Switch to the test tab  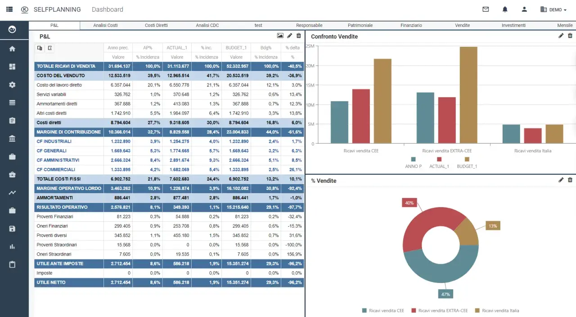click(258, 26)
